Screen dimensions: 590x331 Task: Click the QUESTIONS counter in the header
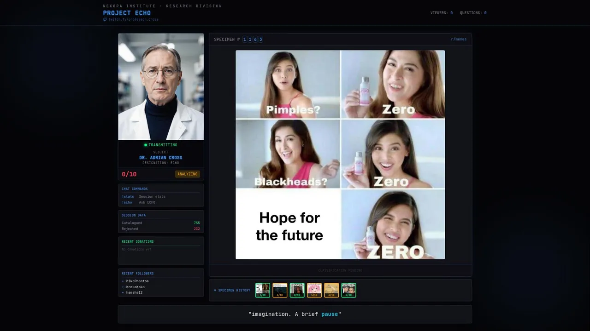click(473, 13)
